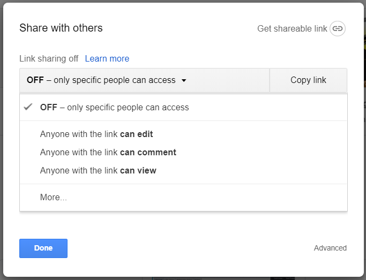Click the bold 'can view' text

(x=138, y=171)
